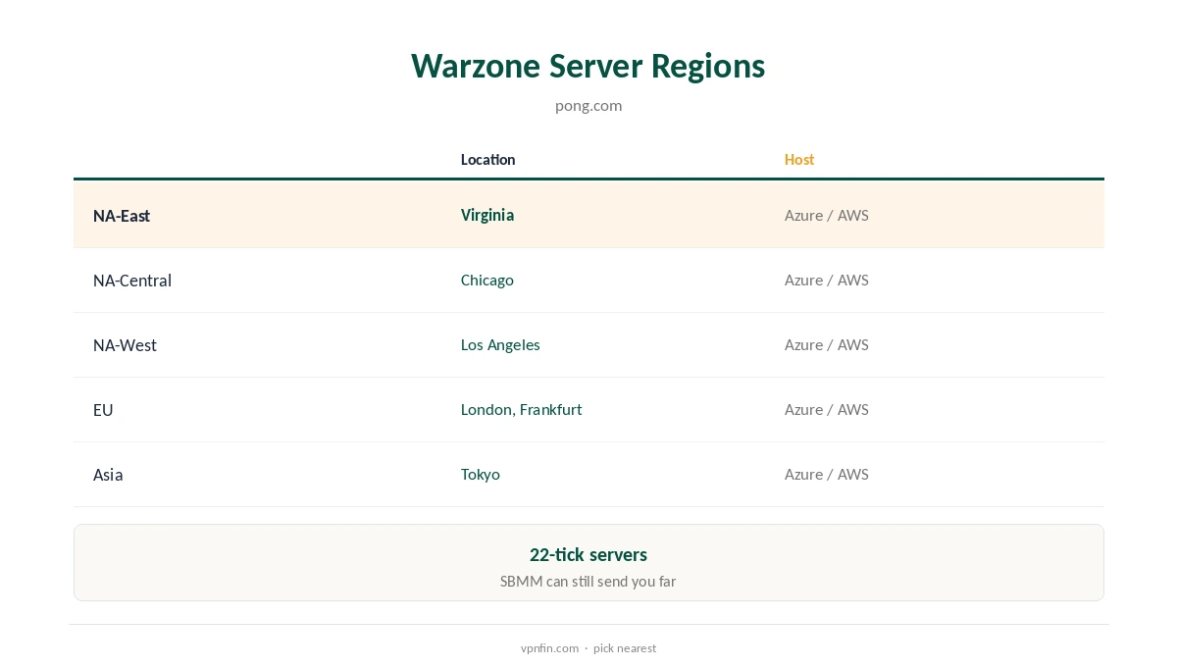Click the Tokyo location cell

click(481, 474)
